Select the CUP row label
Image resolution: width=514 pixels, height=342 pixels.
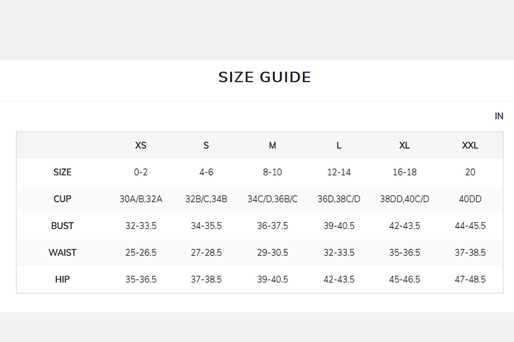tap(62, 199)
